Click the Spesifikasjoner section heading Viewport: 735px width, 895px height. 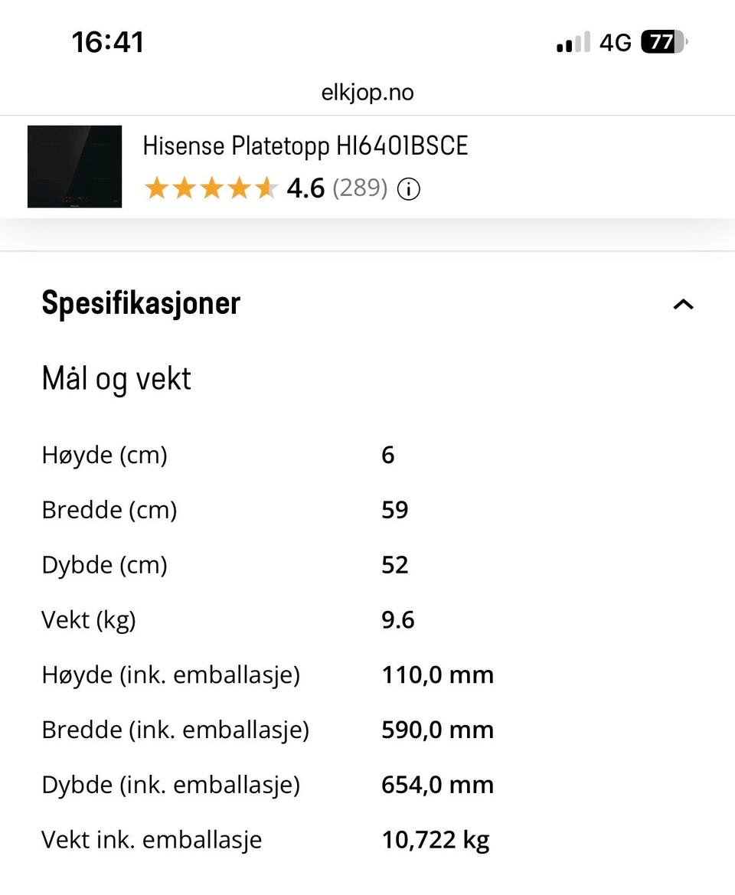pos(141,303)
